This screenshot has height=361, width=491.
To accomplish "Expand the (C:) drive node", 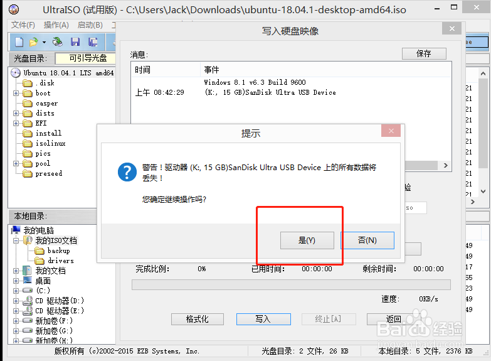I will coord(16,291).
